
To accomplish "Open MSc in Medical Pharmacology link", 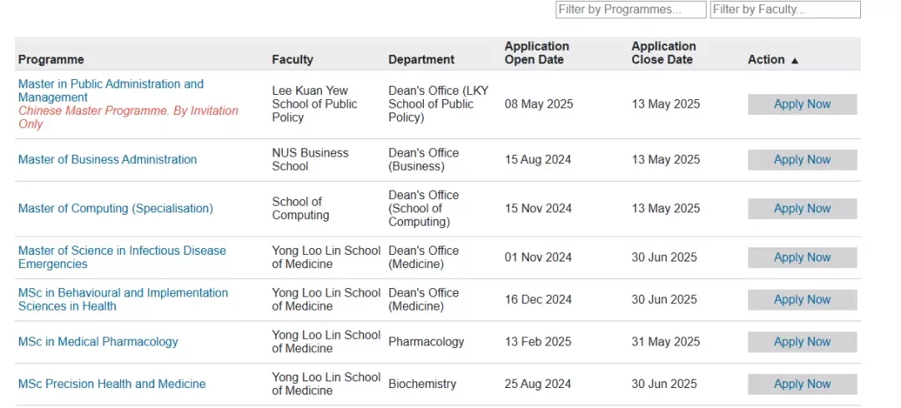I will point(98,341).
